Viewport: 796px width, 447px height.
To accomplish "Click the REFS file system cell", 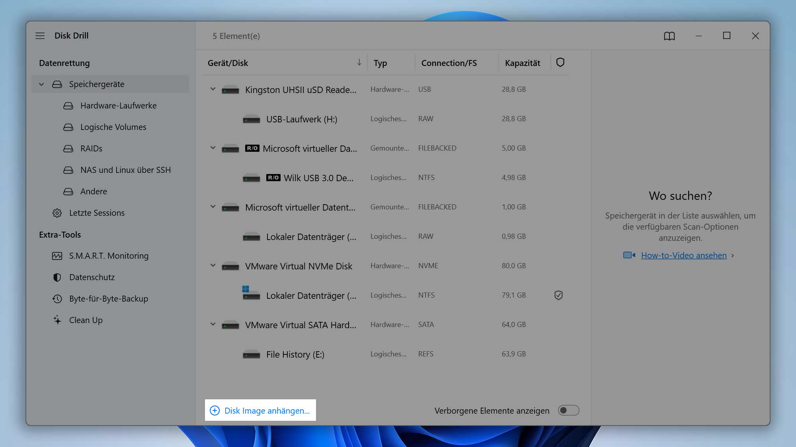I will pos(425,354).
